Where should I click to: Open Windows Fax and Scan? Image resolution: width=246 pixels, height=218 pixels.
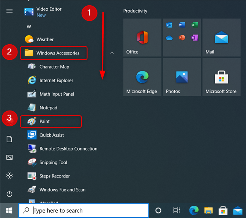pyautogui.click(x=57, y=190)
